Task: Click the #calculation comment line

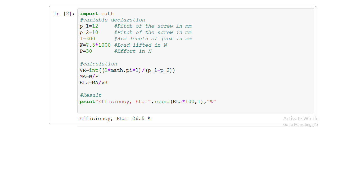Action: click(98, 64)
